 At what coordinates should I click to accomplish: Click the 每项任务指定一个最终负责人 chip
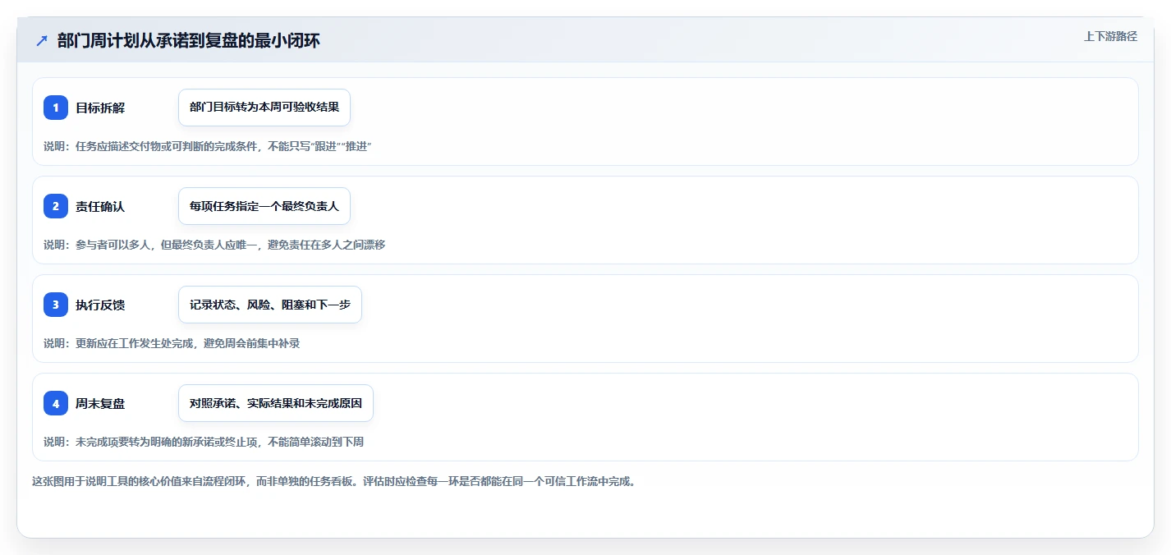[264, 206]
